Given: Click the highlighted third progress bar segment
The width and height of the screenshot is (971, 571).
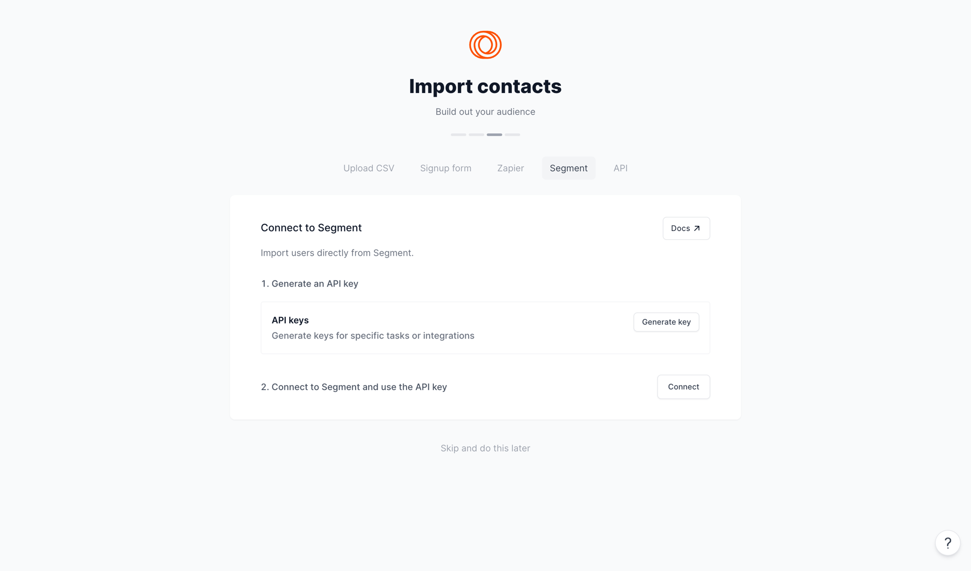Looking at the screenshot, I should 494,134.
